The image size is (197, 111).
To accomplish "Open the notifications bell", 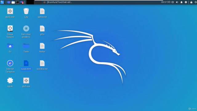I will 181,2.
